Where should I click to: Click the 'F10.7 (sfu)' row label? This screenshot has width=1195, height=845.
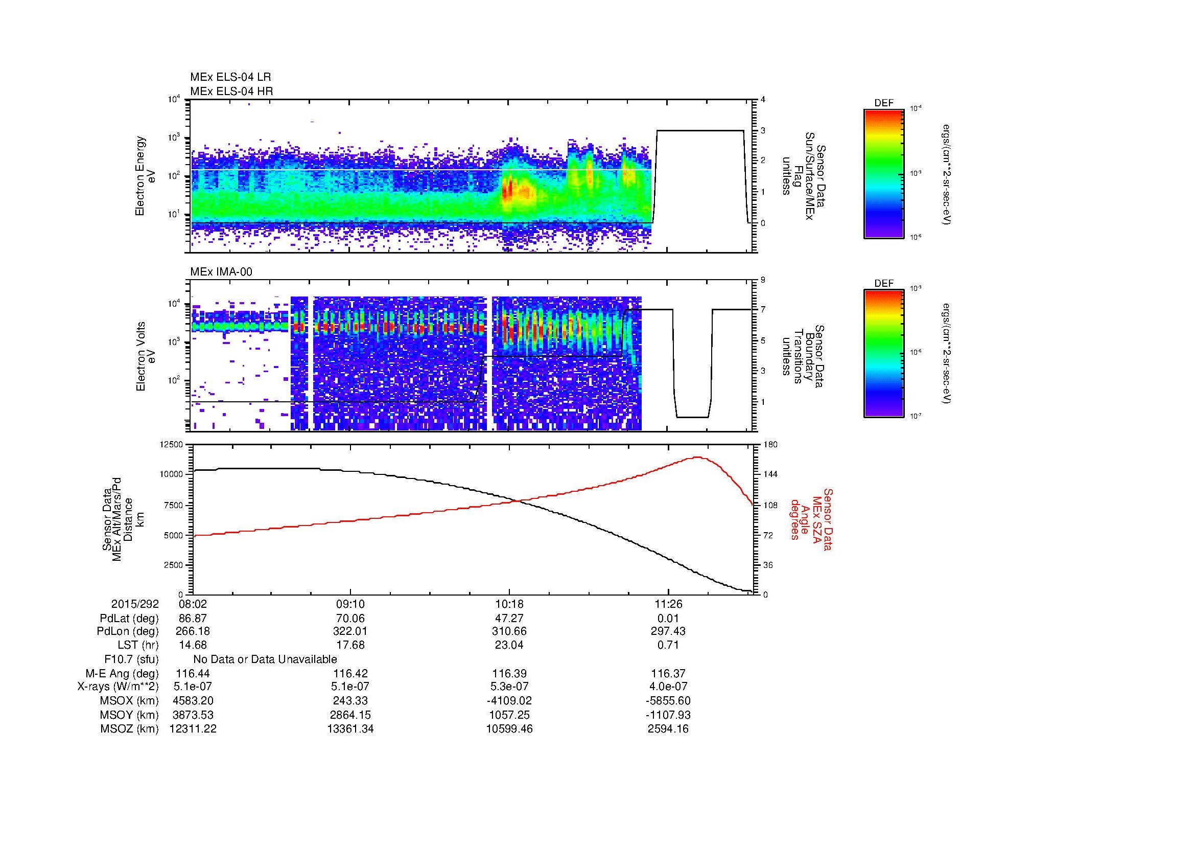pos(131,659)
